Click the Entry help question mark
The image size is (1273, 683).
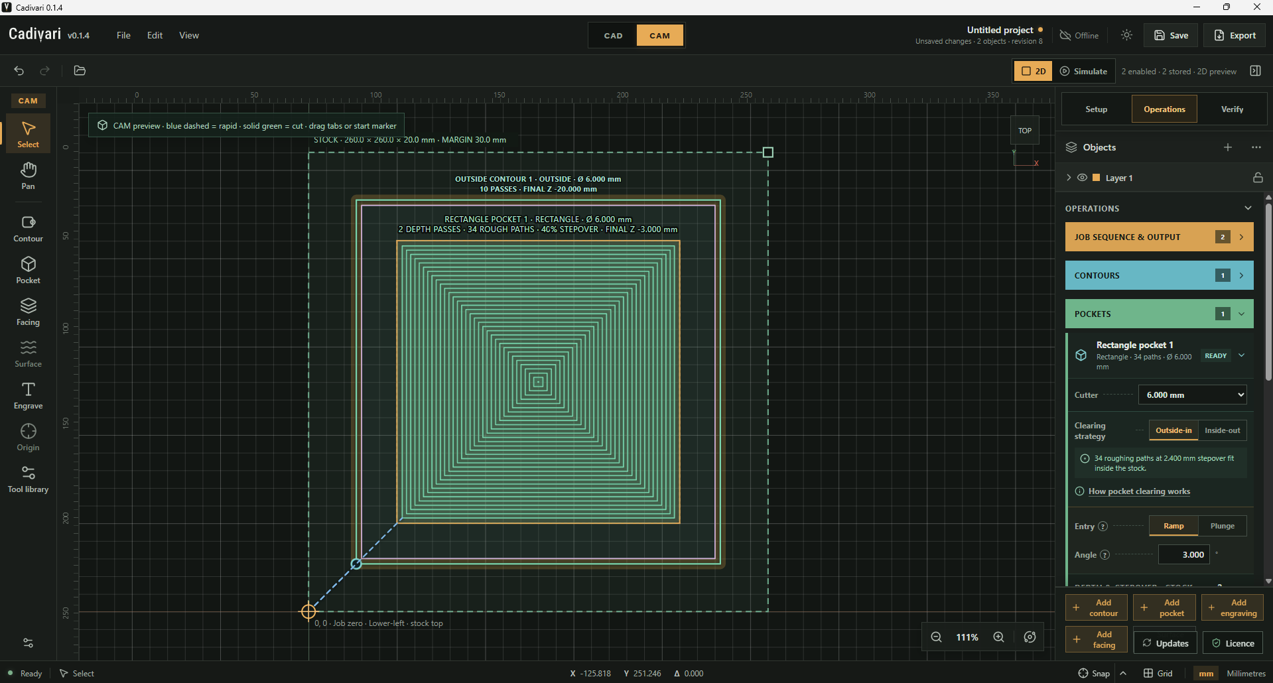click(1103, 527)
